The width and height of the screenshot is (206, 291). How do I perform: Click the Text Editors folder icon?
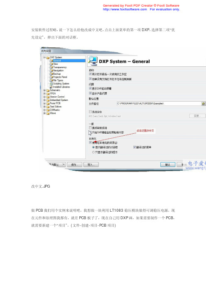[x=48, y=107]
